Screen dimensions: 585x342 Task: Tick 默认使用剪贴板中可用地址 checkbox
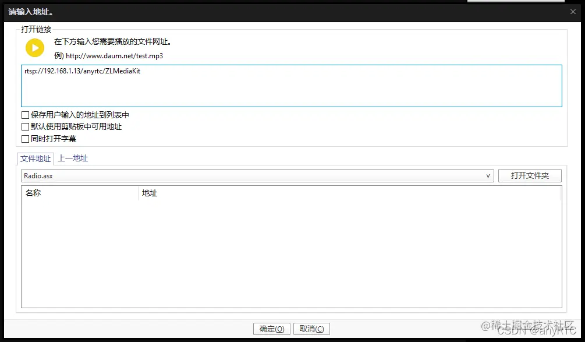26,127
